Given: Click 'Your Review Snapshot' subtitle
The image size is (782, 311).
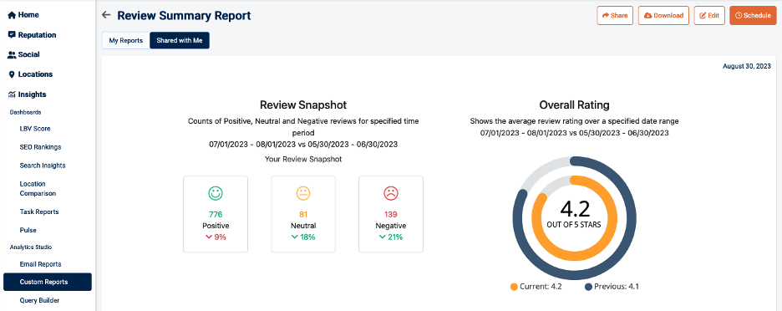Looking at the screenshot, I should pos(303,159).
